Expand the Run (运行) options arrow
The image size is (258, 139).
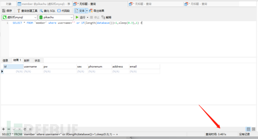point(87,18)
